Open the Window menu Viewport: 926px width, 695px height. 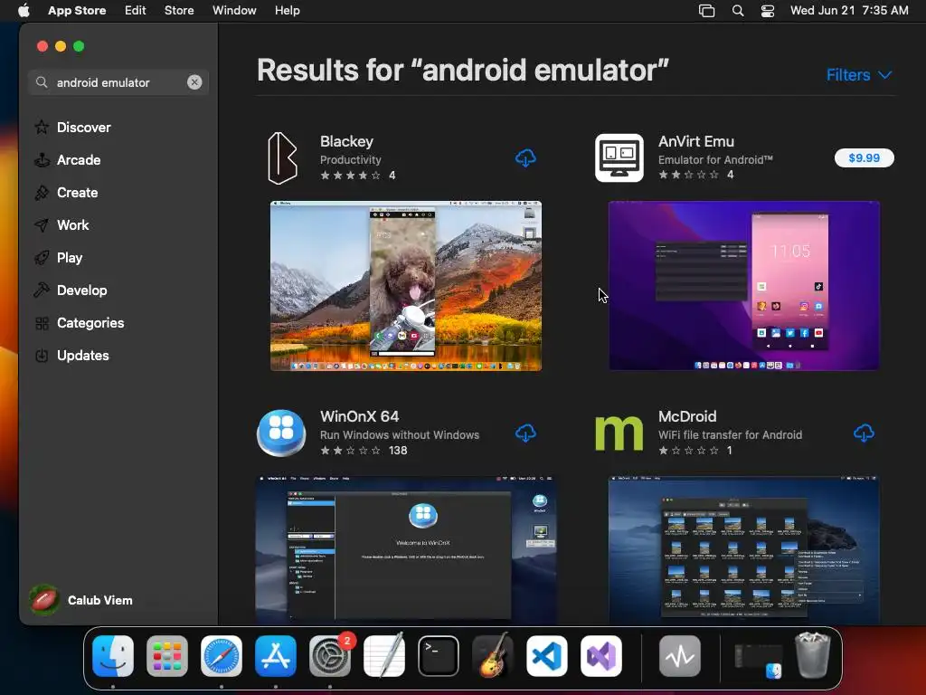point(234,10)
